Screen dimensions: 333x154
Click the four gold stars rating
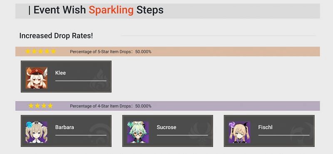click(40, 106)
